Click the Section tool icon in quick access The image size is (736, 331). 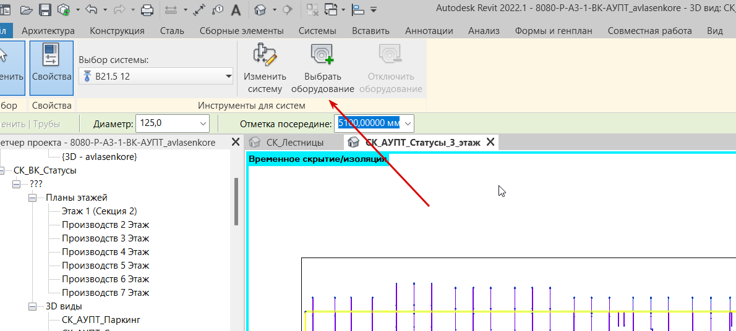tap(287, 9)
